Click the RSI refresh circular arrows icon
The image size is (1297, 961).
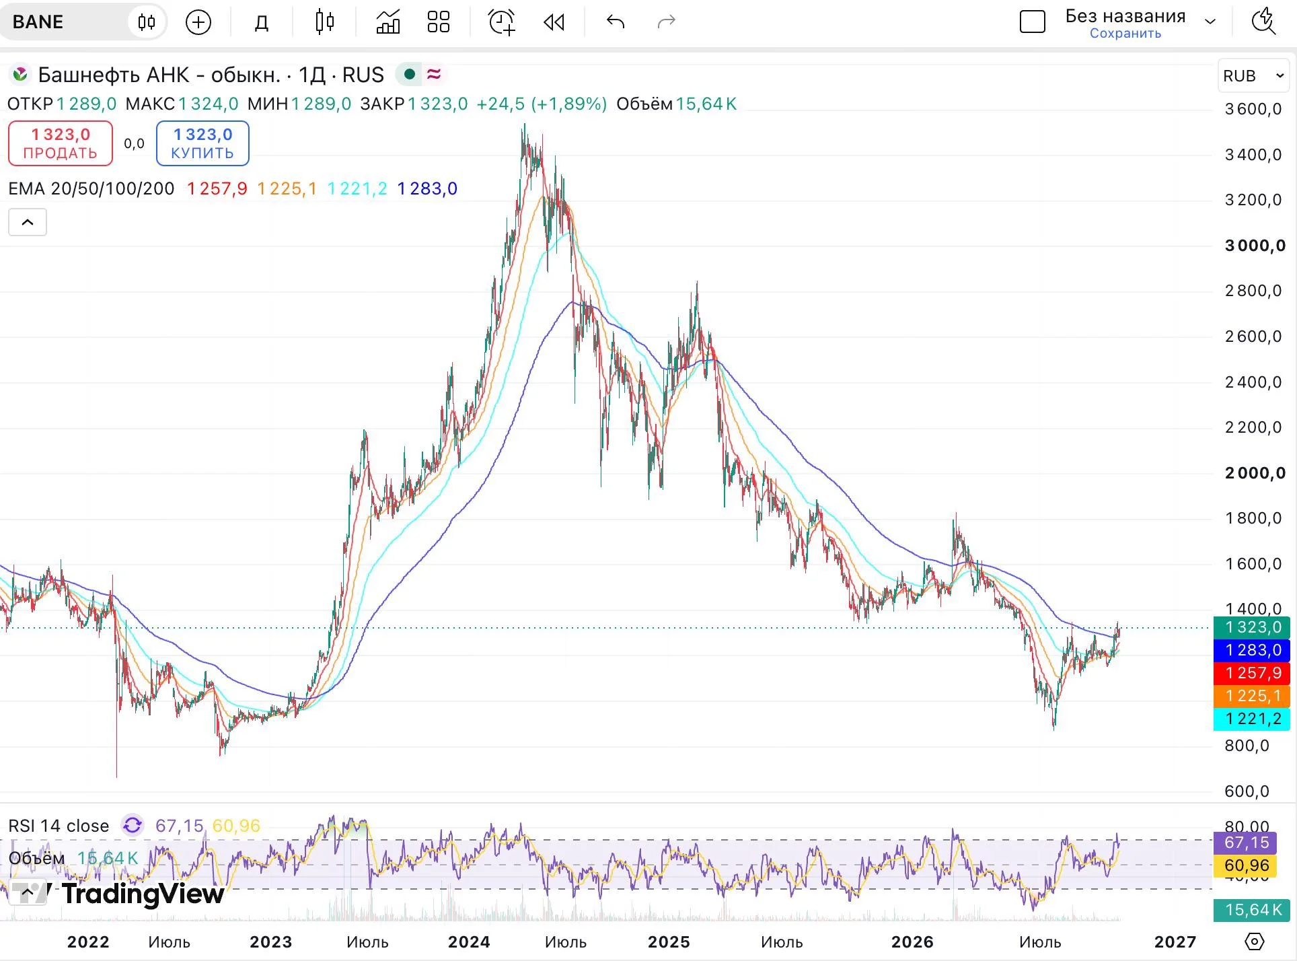pos(133,825)
